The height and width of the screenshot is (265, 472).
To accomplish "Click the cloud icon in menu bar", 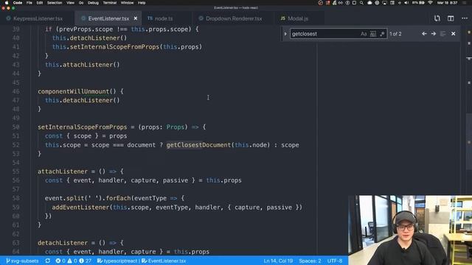I will click(369, 3).
